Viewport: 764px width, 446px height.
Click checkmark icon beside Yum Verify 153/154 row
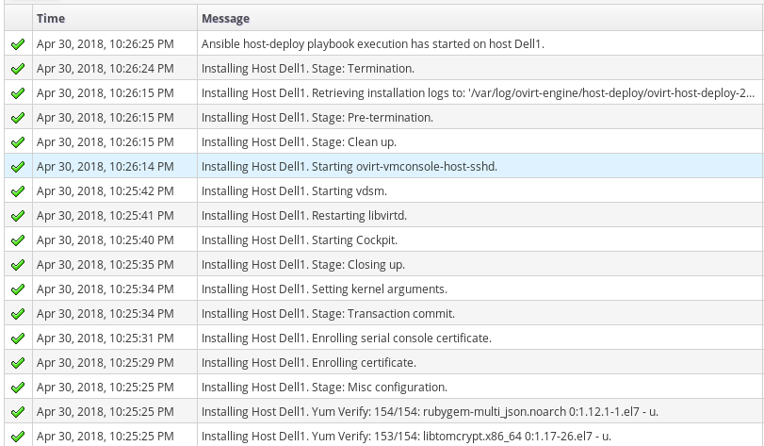pyautogui.click(x=18, y=437)
